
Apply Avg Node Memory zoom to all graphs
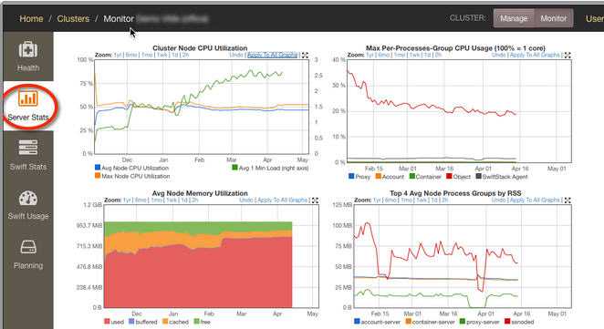[282, 200]
